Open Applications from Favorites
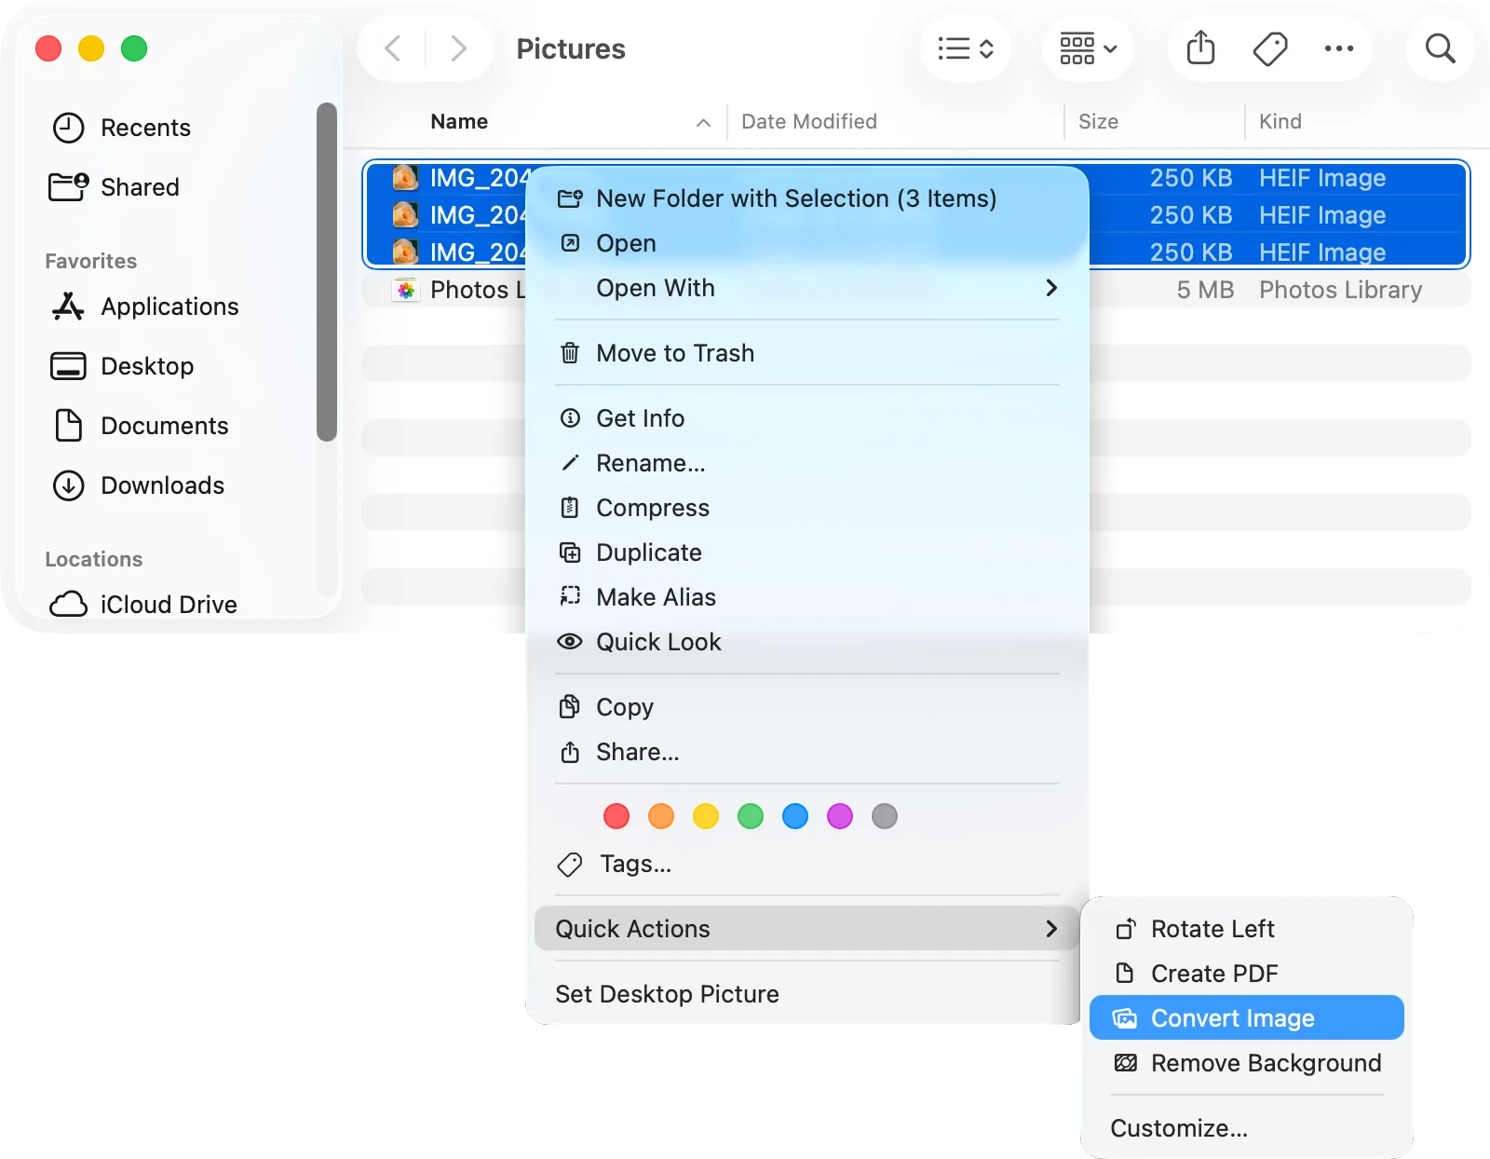 click(145, 307)
